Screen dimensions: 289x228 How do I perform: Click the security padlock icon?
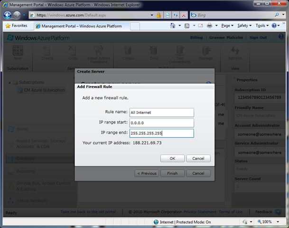click(x=158, y=15)
